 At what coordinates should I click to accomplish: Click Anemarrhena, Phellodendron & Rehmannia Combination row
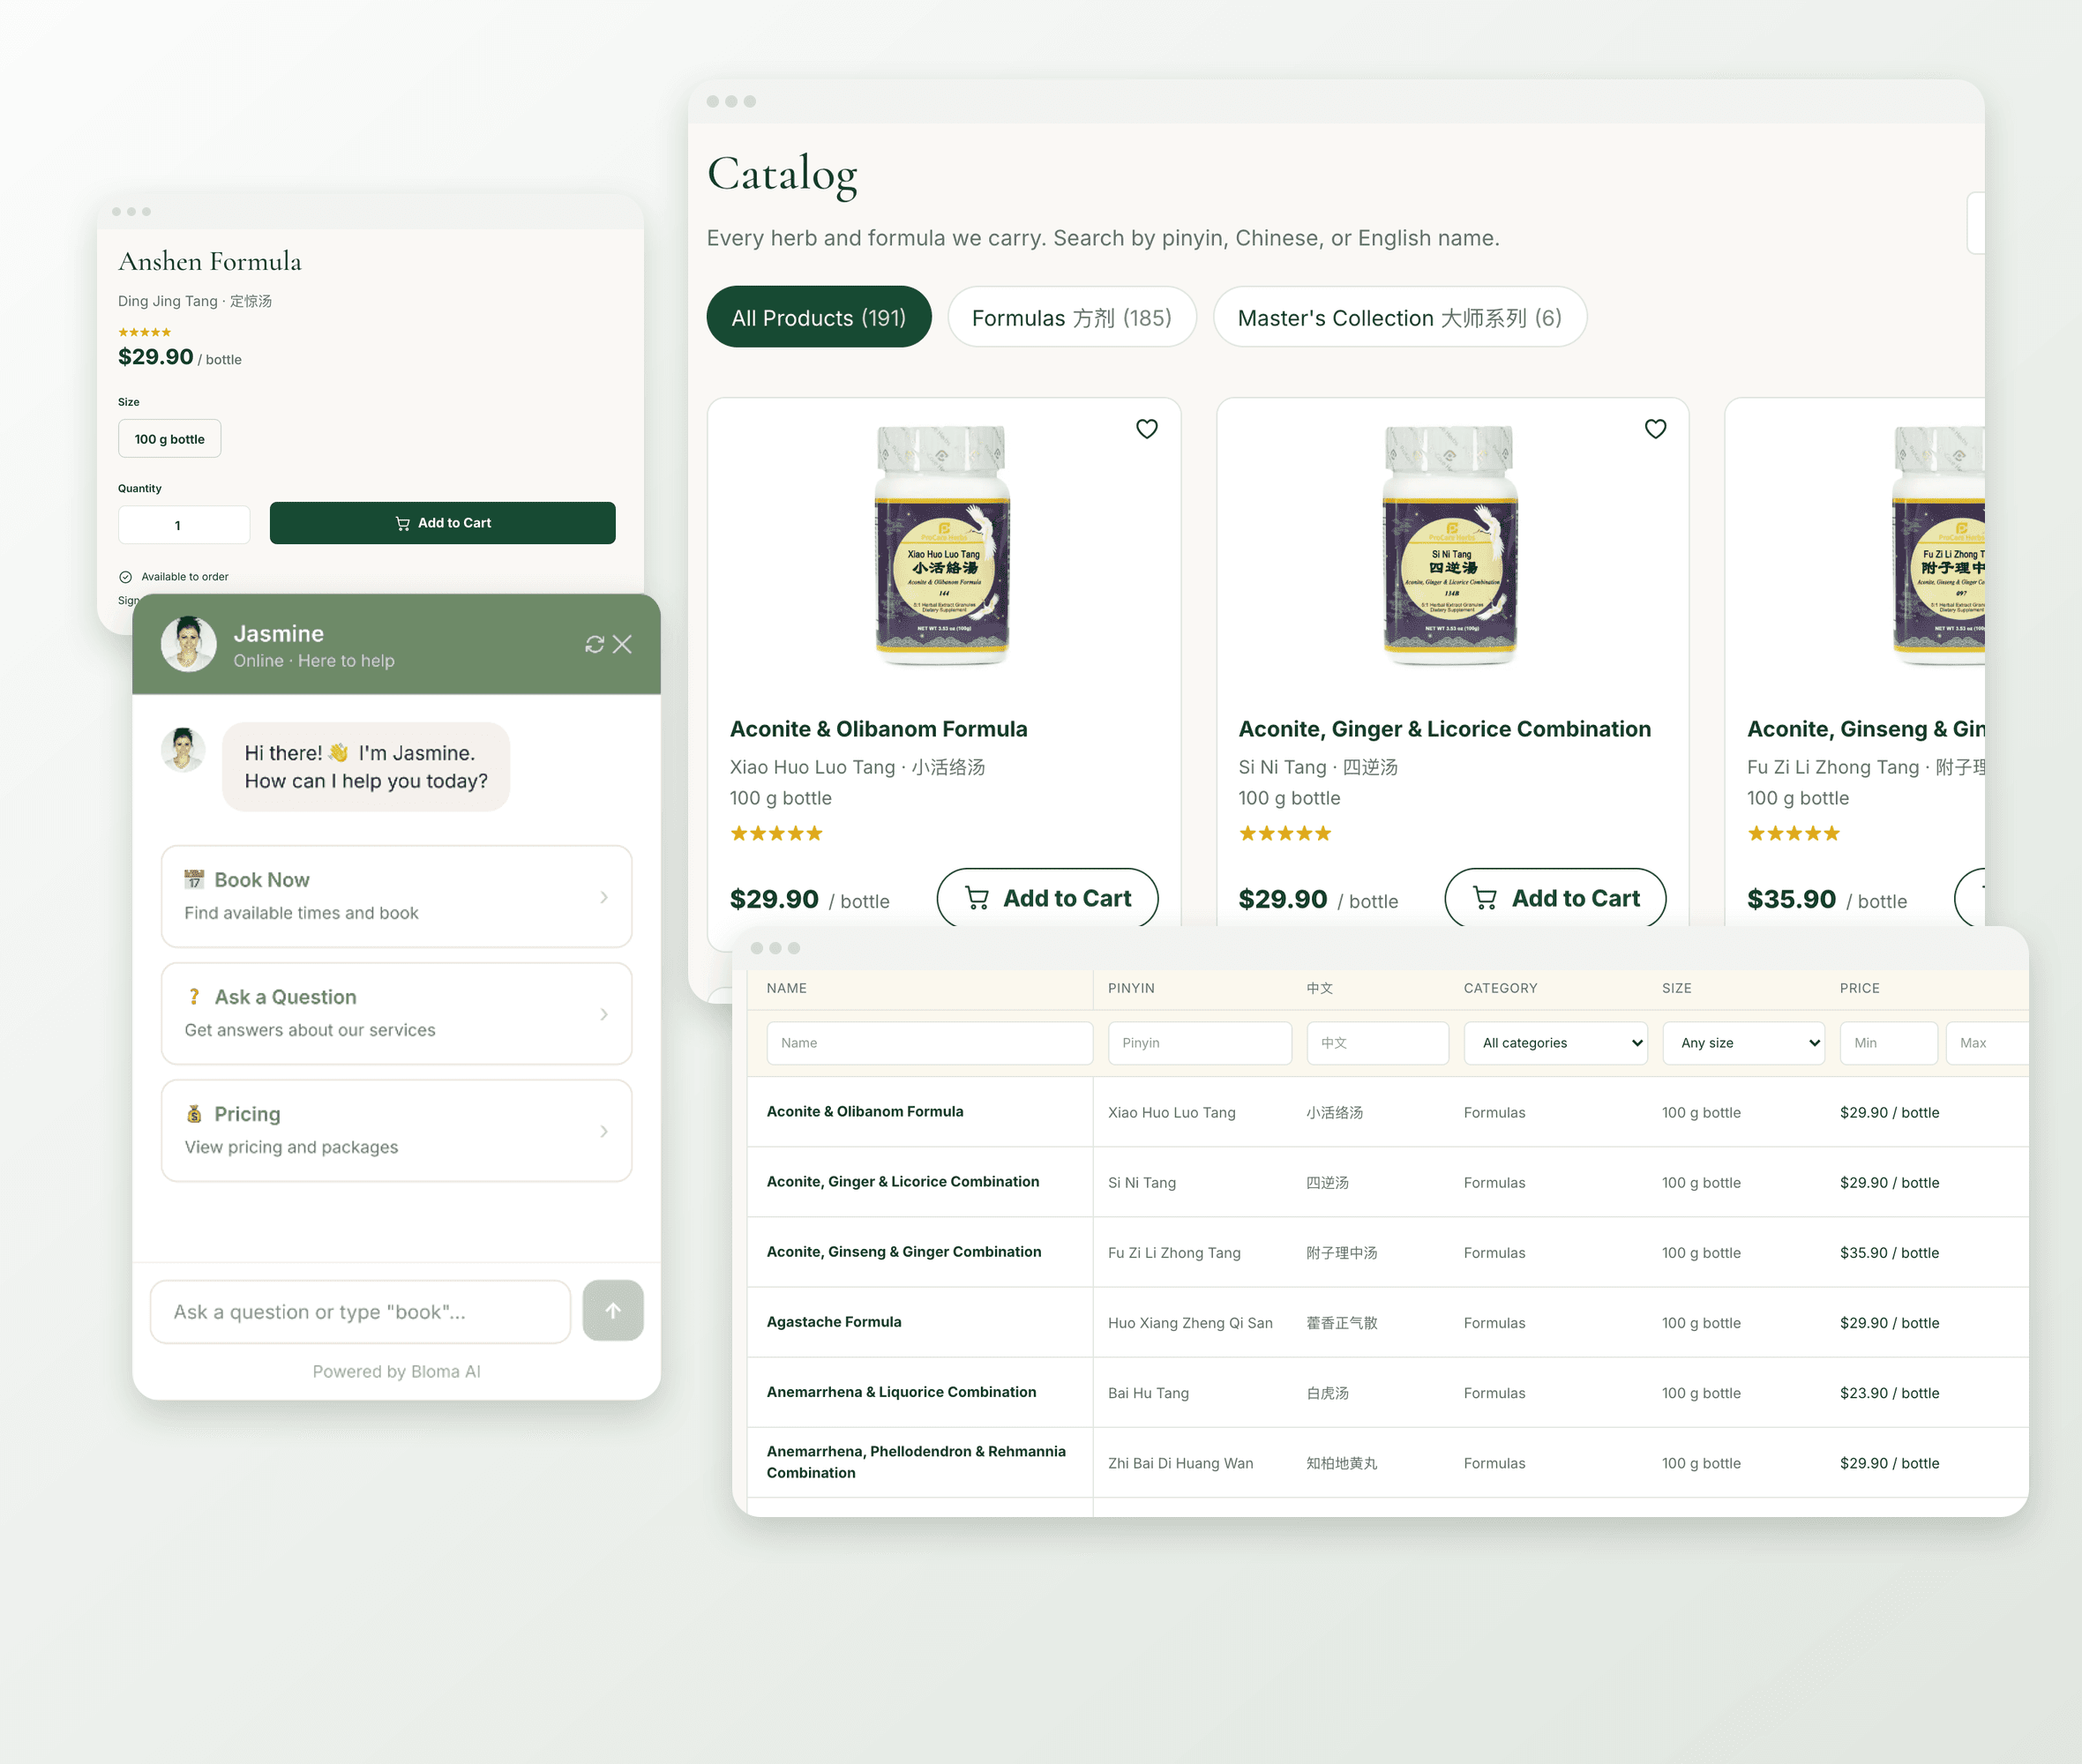click(1387, 1462)
